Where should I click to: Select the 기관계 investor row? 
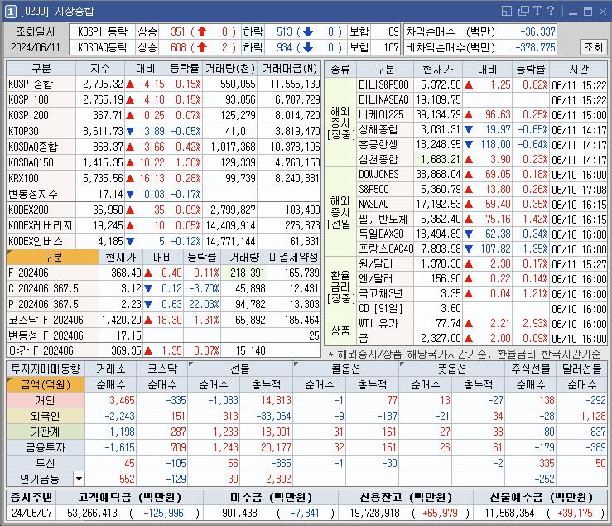[46, 432]
